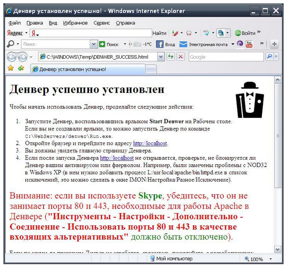This screenshot has height=268, width=287.
Task: Open the Сервис menu
Action: pos(102,23)
